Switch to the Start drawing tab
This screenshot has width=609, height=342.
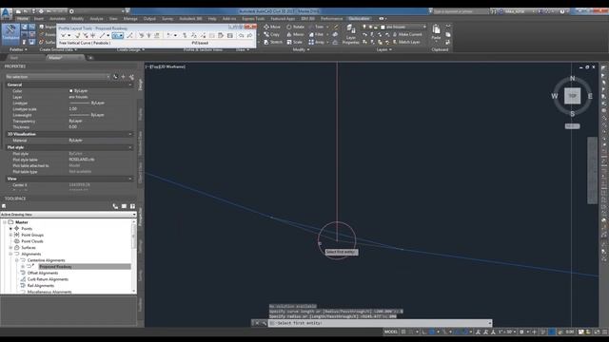pyautogui.click(x=14, y=58)
